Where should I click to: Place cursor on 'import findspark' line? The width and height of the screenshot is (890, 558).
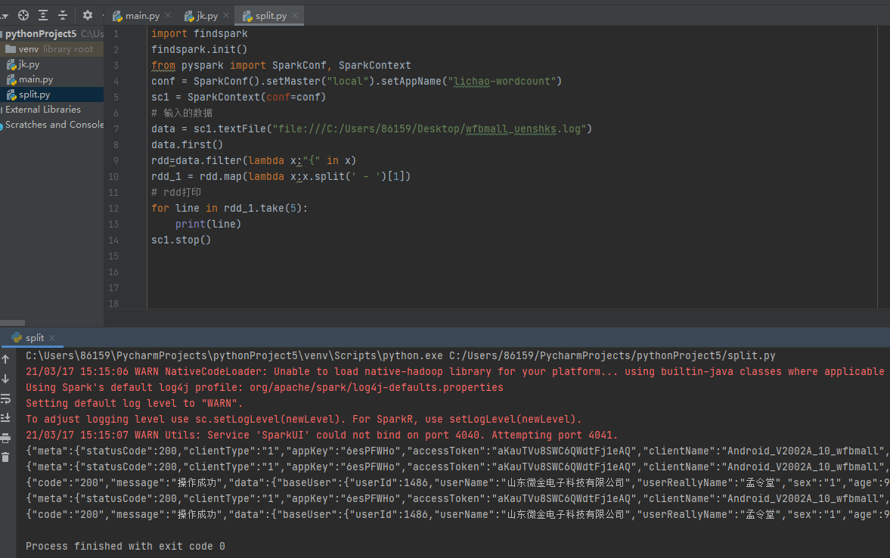click(x=199, y=34)
